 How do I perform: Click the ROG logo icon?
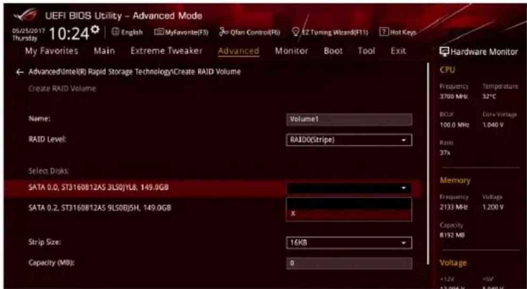[x=26, y=15]
